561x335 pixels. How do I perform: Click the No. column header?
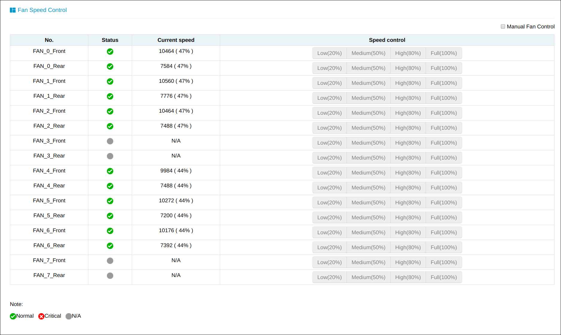(49, 40)
